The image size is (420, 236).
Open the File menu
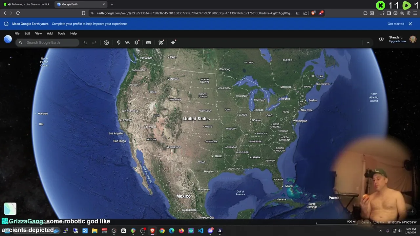click(17, 33)
